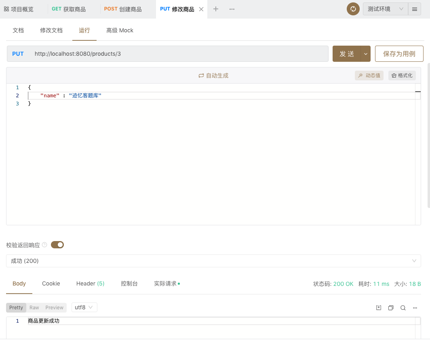Open the 项目概览 overview tab
This screenshot has height=340, width=430.
pos(19,9)
